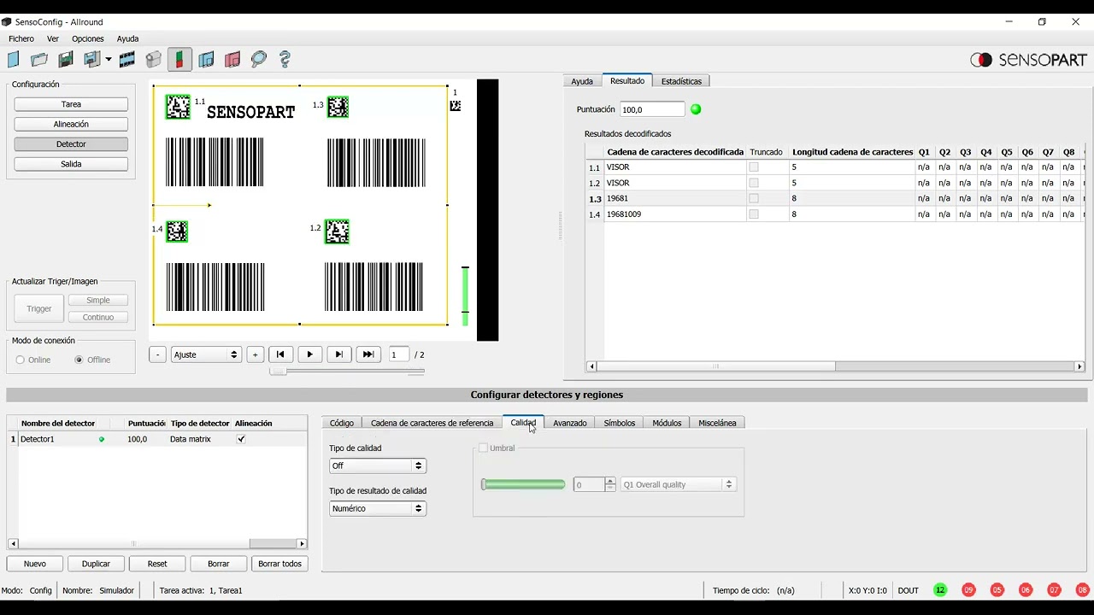Click the DOUT indicator 12
This screenshot has width=1094, height=615.
click(x=940, y=590)
